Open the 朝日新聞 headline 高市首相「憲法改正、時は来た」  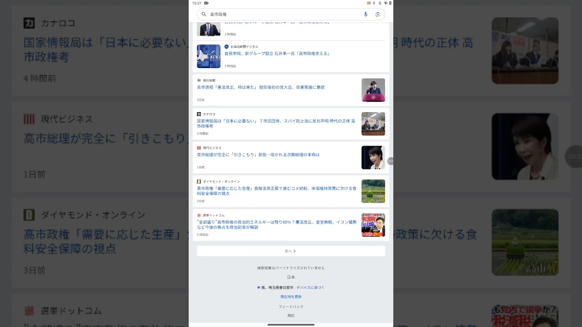(x=261, y=87)
